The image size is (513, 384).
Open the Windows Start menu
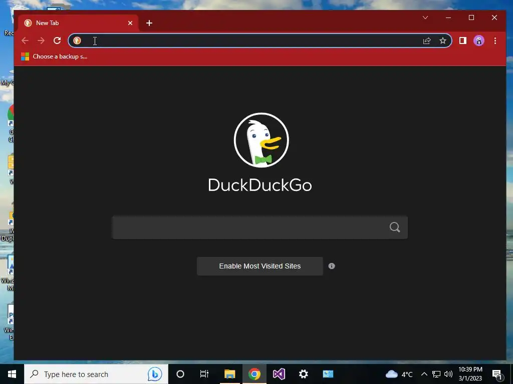[x=12, y=374]
